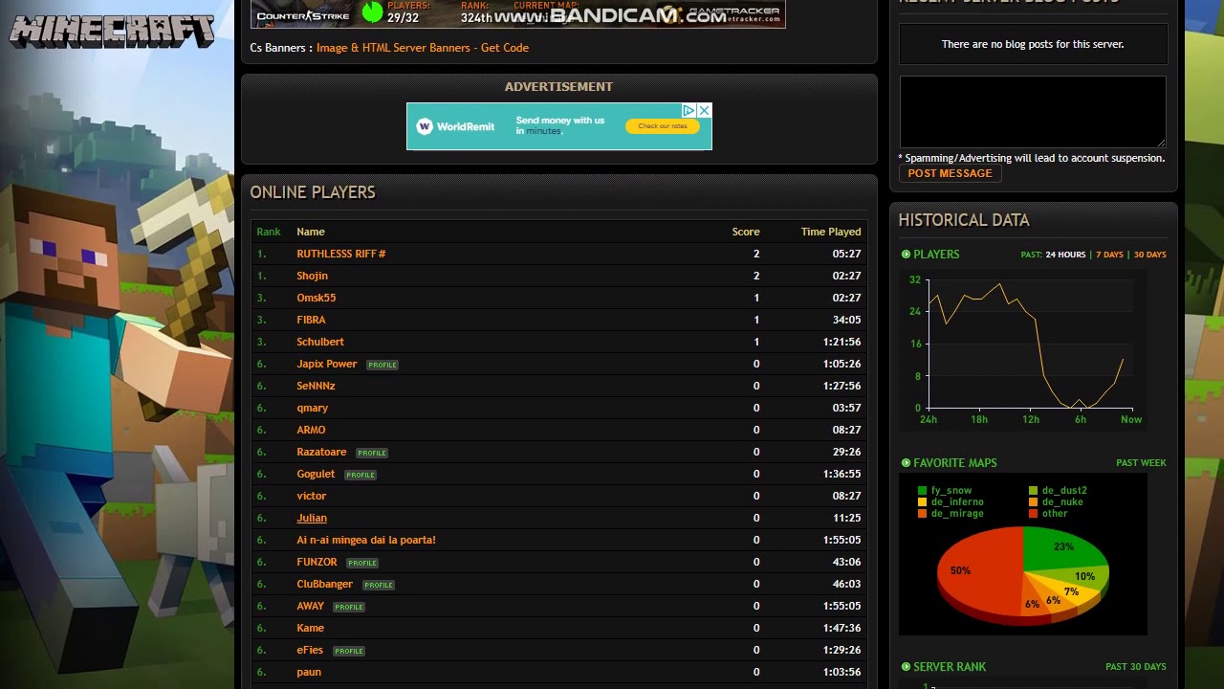This screenshot has height=689, width=1224.
Task: Click the other red legend swatch
Action: [1034, 514]
